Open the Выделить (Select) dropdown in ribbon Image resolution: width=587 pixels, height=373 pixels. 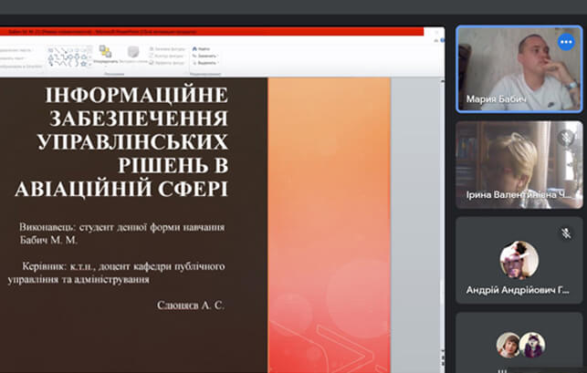point(205,62)
